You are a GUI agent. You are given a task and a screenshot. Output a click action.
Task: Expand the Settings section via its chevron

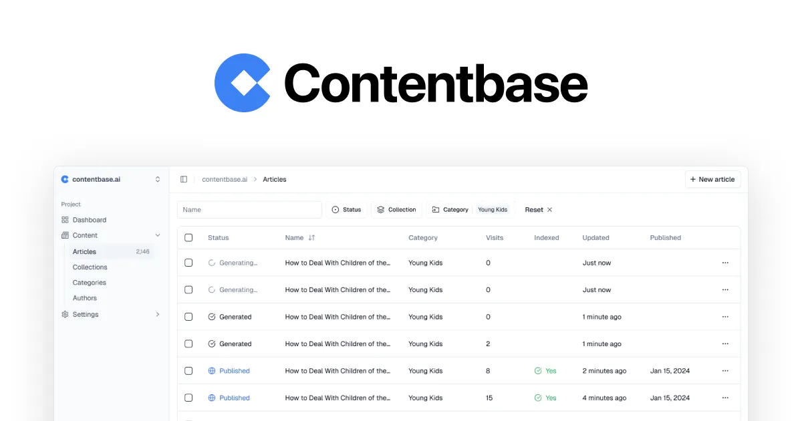tap(158, 314)
